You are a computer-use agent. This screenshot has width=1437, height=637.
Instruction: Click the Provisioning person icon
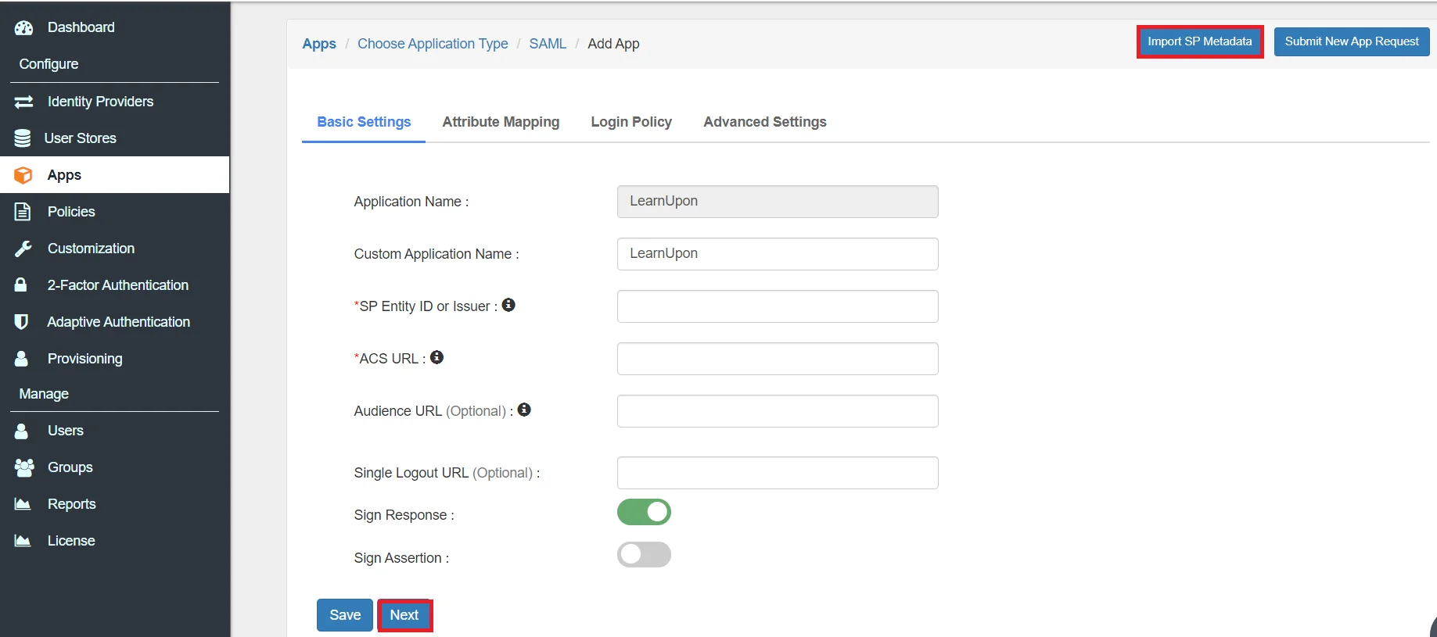pyautogui.click(x=21, y=358)
